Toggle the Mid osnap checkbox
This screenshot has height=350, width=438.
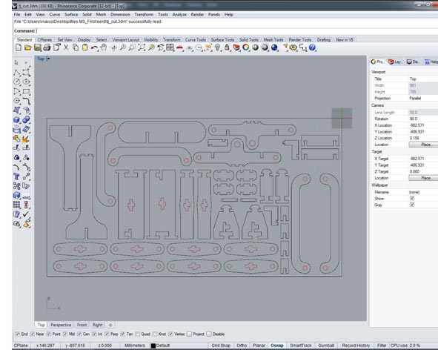65,334
